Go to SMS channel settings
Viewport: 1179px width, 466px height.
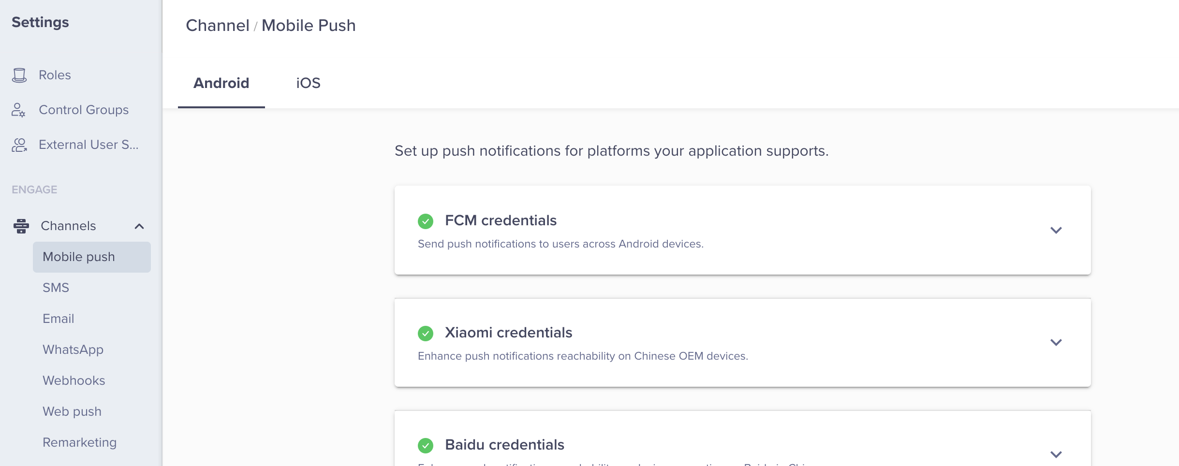point(56,287)
